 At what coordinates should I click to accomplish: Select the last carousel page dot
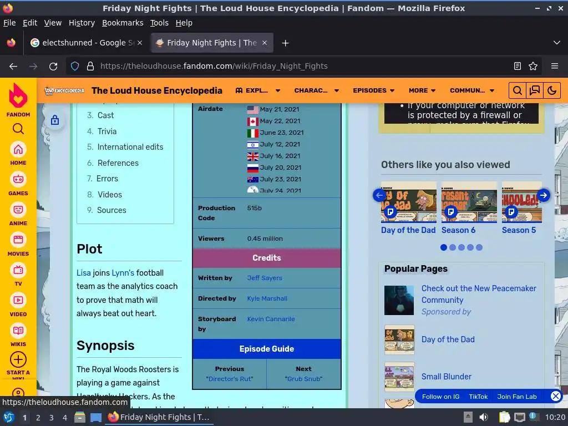tap(479, 247)
